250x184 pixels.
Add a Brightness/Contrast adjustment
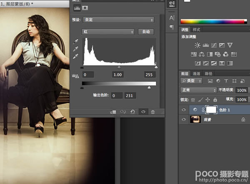coord(197,45)
